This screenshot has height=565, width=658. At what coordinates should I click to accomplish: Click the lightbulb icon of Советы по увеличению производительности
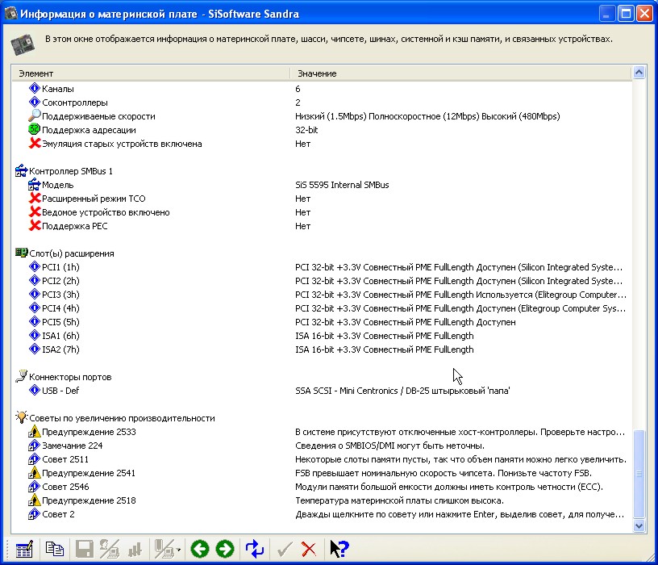tap(22, 417)
